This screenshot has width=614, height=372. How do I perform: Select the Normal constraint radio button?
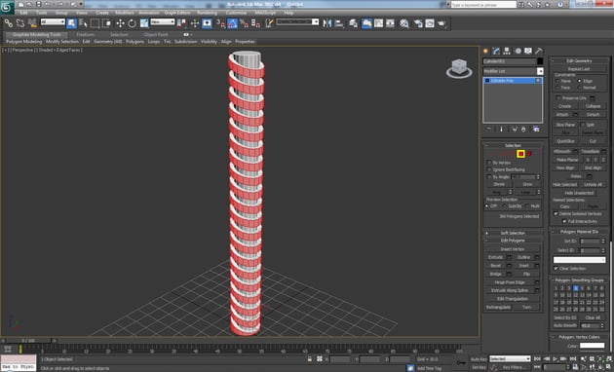[x=580, y=88]
